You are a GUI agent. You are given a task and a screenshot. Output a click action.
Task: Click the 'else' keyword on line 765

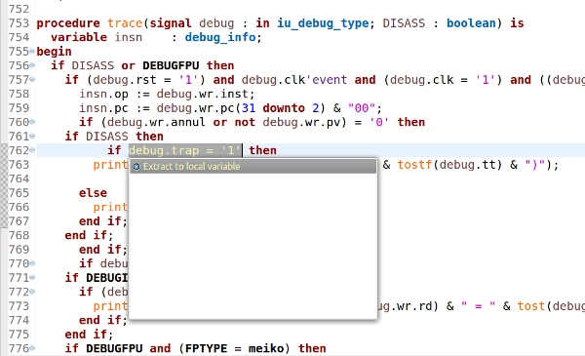click(x=93, y=193)
